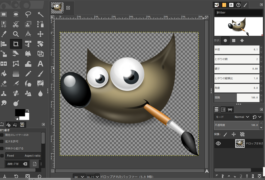Toggle lock alpha channel checkerboard icon
The image size is (265, 180).
(242, 134)
